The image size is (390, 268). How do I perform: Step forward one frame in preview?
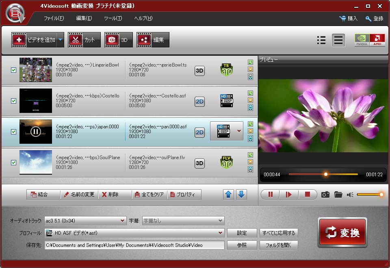pyautogui.click(x=289, y=195)
